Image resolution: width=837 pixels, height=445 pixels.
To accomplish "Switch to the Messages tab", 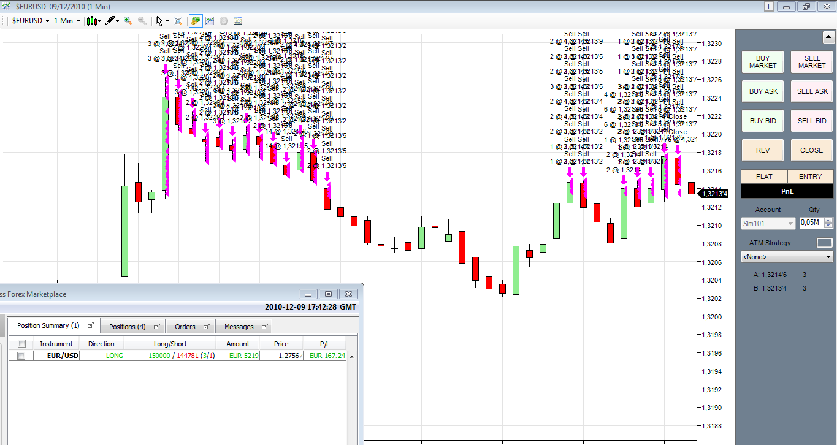I will coord(245,326).
